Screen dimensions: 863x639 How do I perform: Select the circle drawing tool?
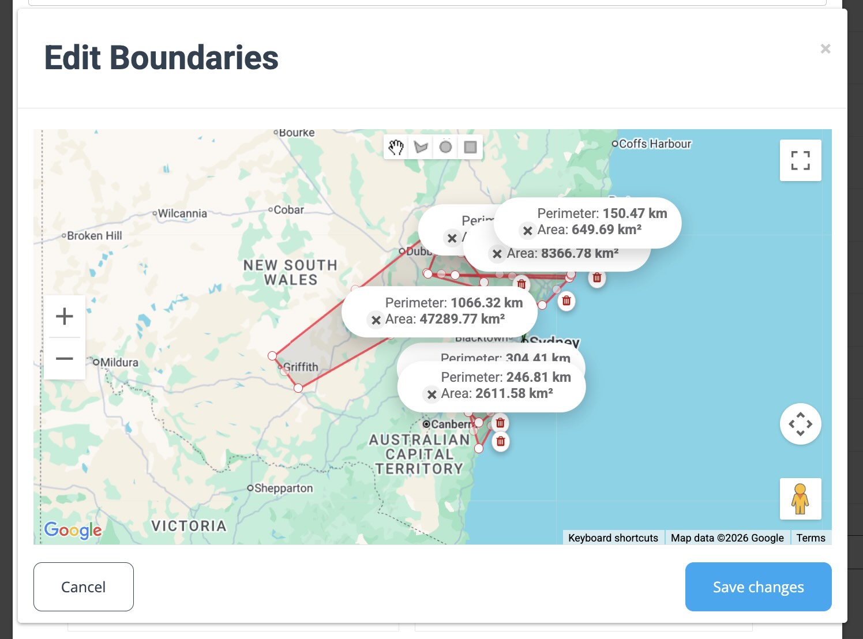pos(445,147)
